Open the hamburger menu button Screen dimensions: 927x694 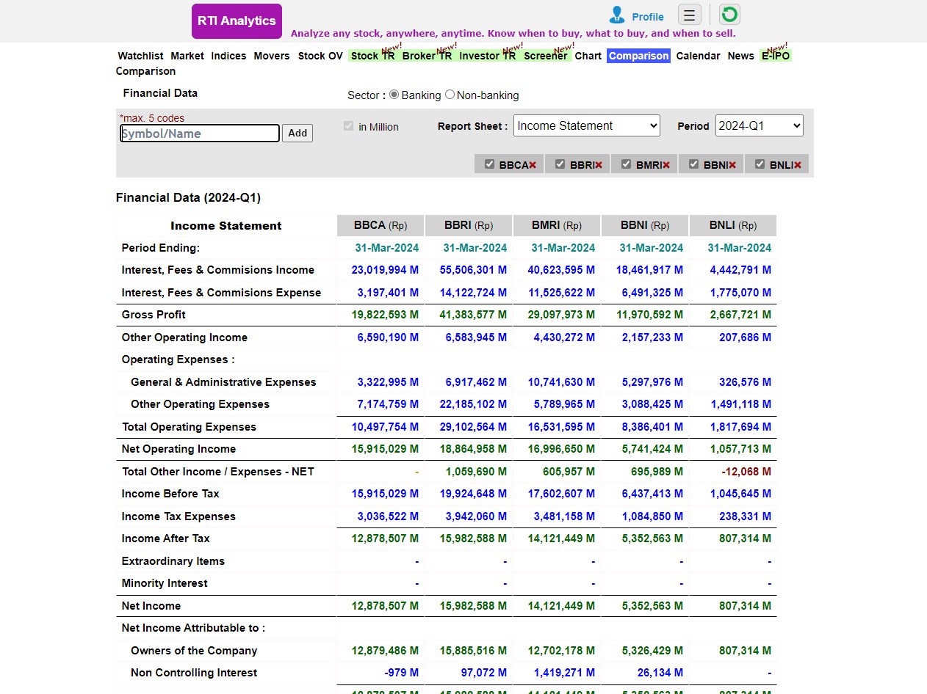pos(689,15)
